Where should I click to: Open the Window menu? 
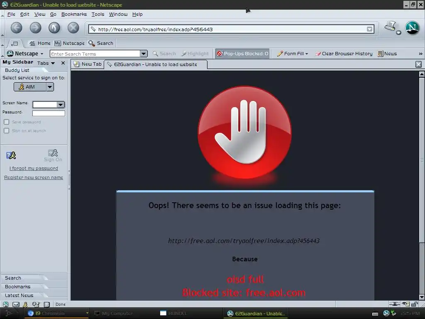tap(118, 14)
